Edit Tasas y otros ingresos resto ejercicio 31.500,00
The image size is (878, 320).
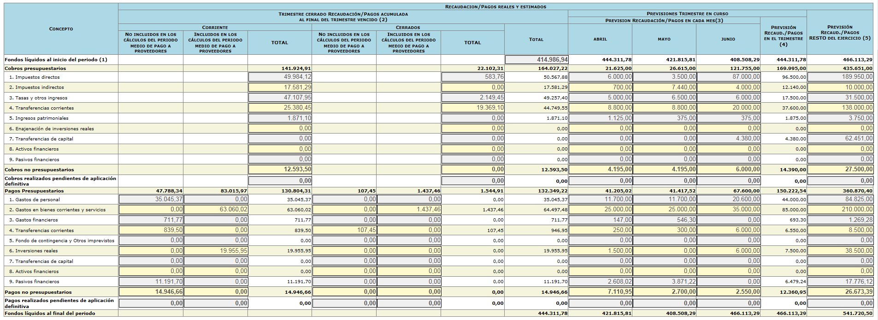point(841,98)
